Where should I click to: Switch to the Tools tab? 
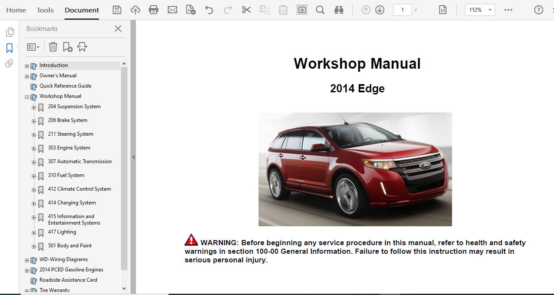coord(45,10)
